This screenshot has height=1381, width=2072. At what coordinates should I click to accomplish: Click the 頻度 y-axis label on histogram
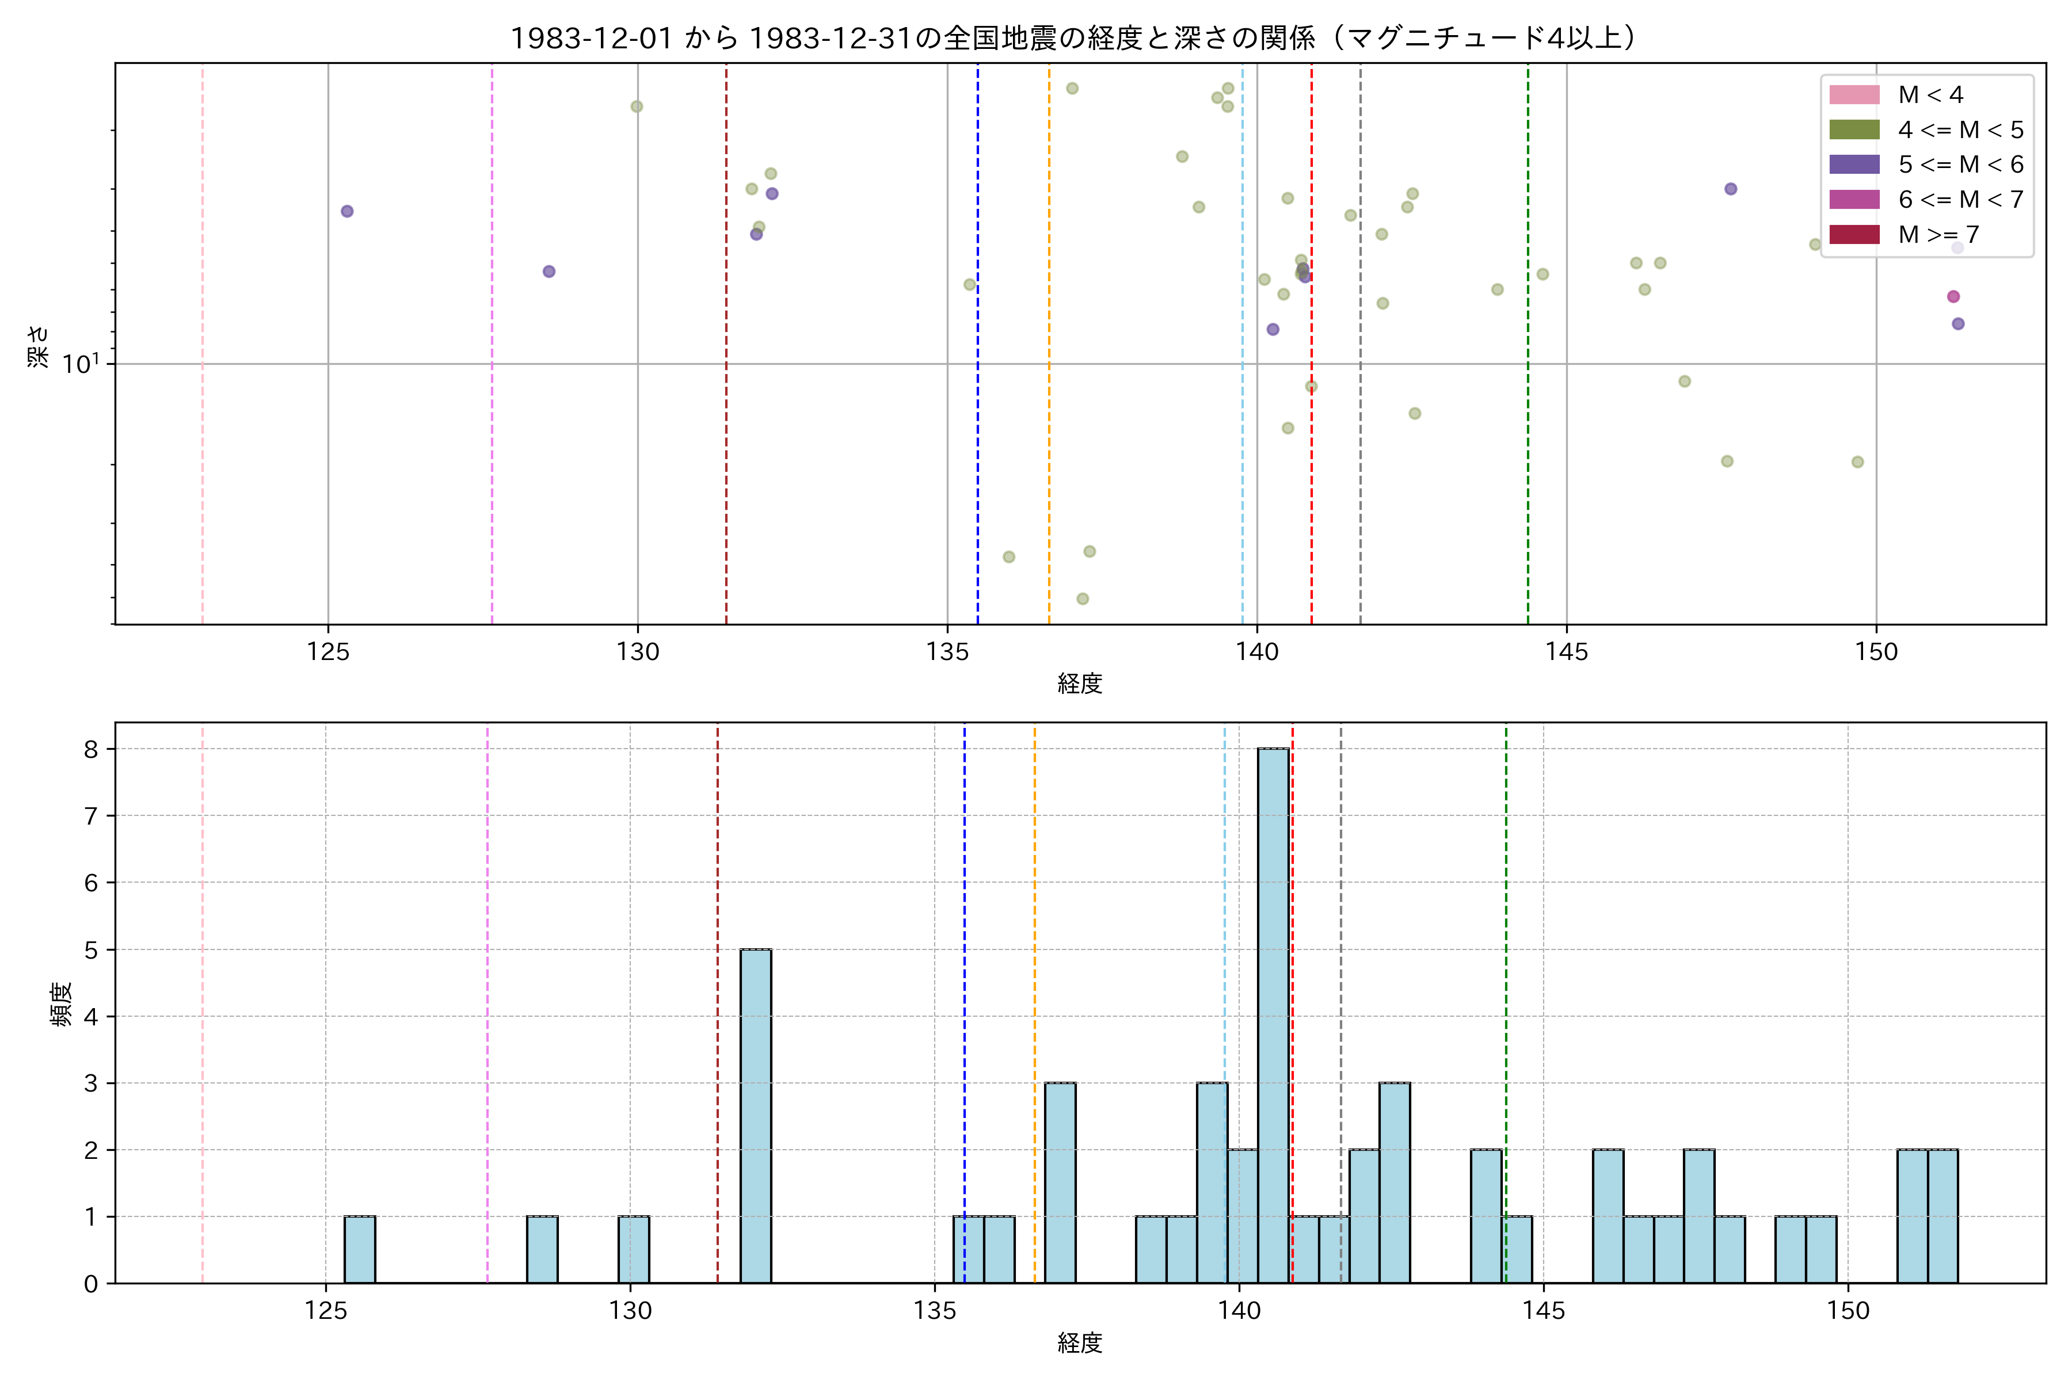(x=62, y=1004)
